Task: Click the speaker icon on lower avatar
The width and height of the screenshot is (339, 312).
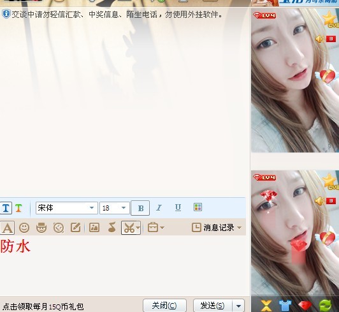Action: pyautogui.click(x=320, y=201)
